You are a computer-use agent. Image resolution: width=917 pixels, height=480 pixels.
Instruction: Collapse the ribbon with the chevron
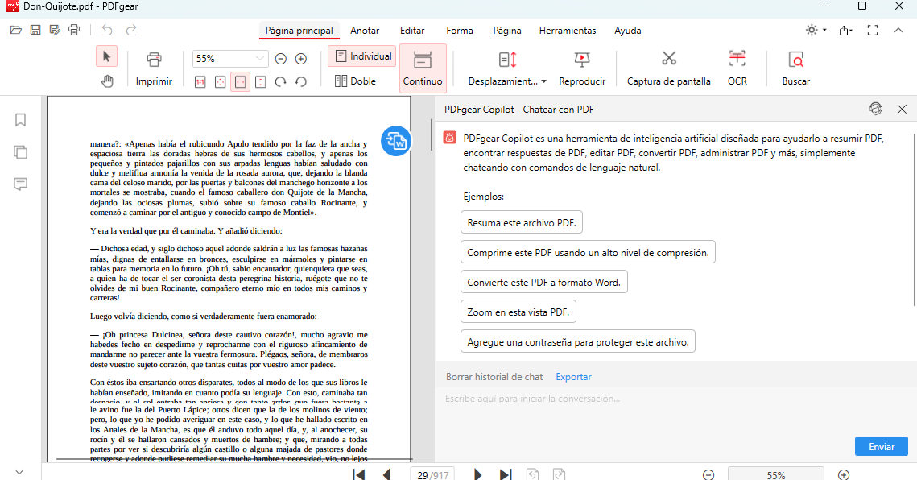[x=898, y=30]
